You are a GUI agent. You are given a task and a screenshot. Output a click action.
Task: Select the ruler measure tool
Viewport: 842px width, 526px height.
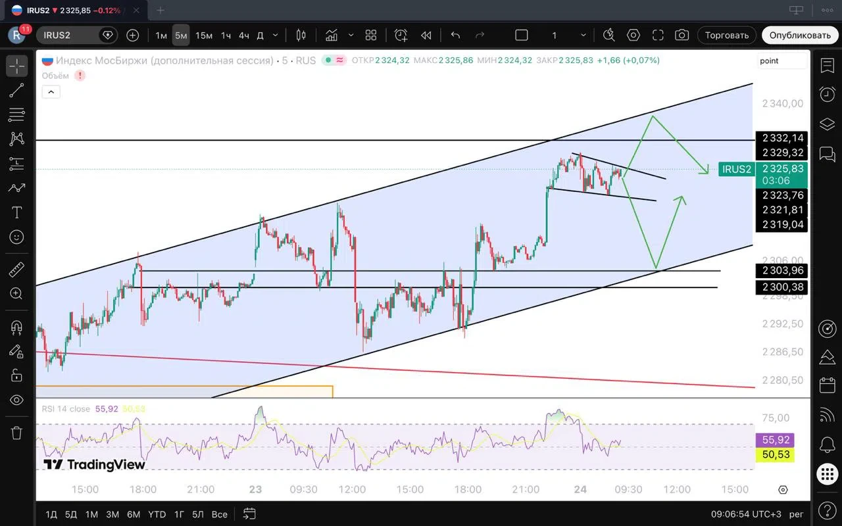(16, 270)
